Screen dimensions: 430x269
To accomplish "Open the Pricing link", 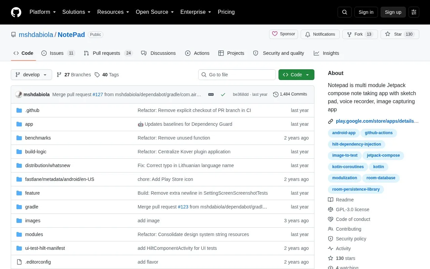I will point(226,12).
